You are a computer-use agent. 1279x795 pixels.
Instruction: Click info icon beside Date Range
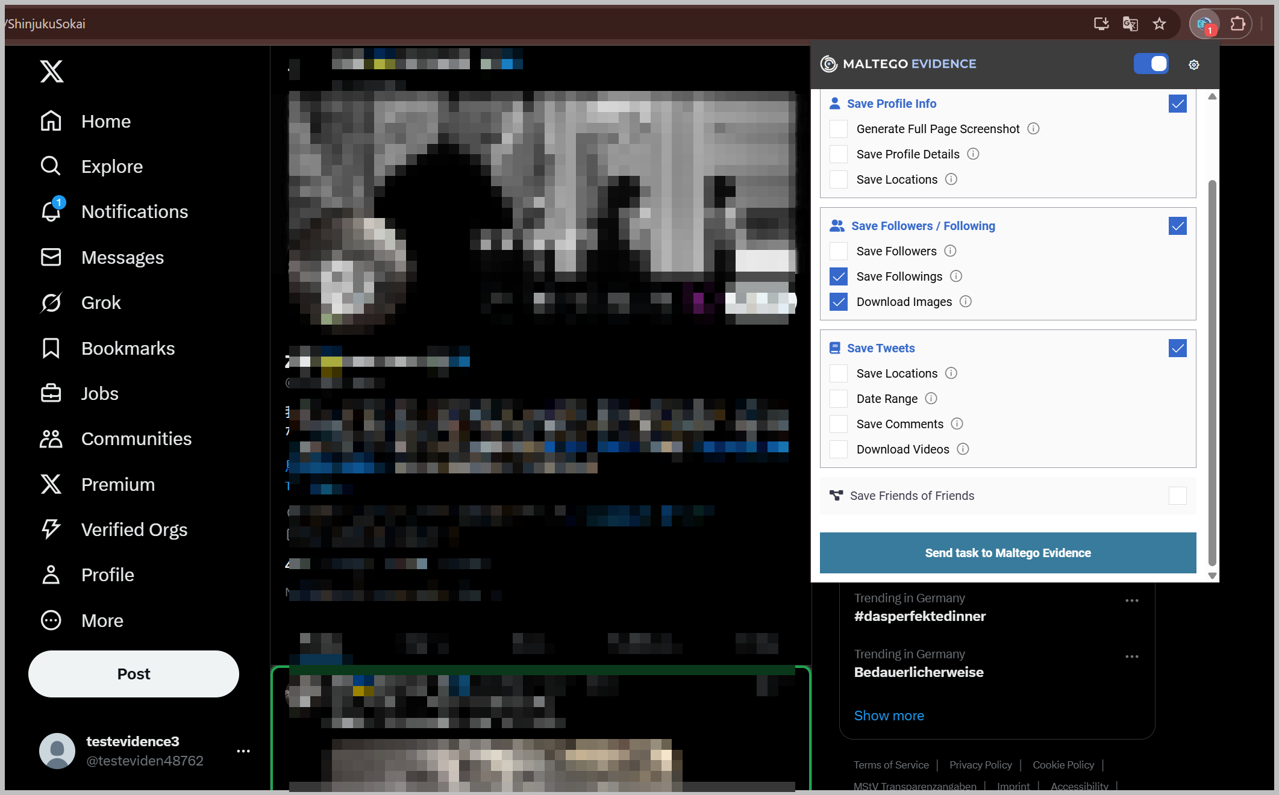931,398
